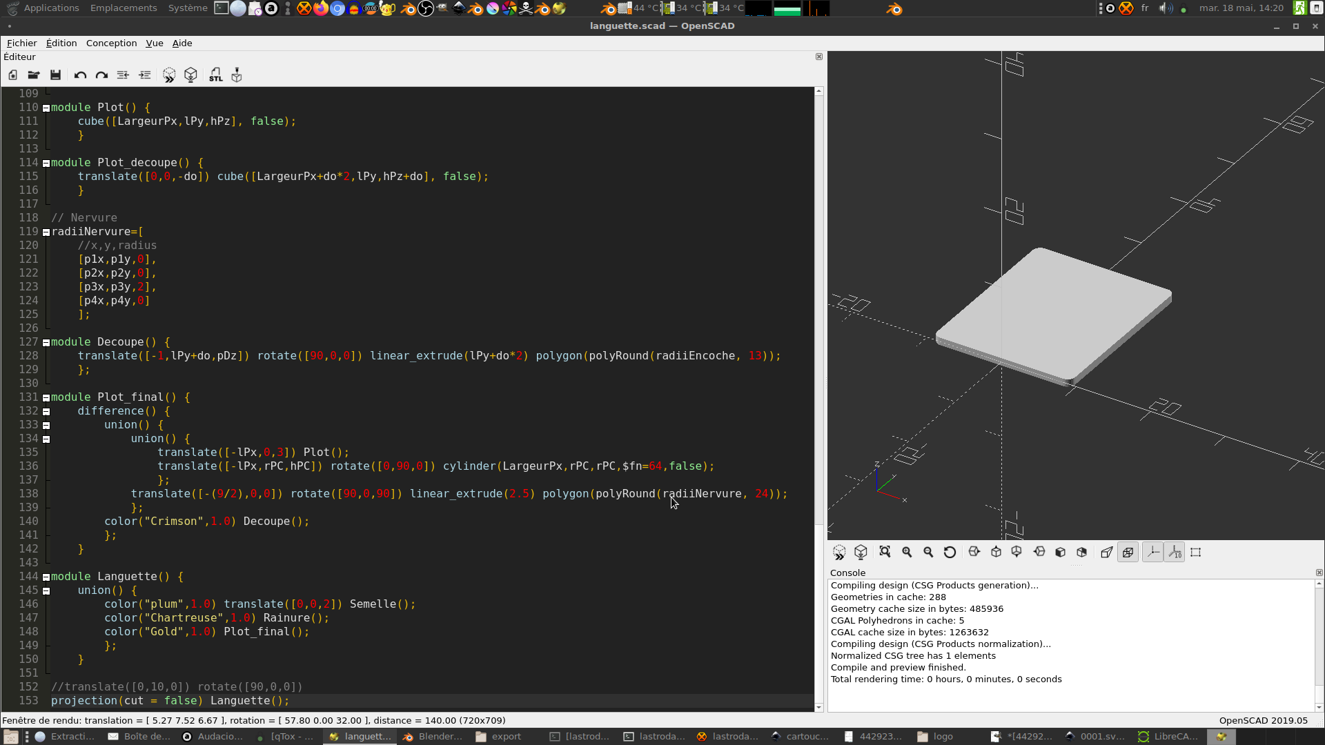This screenshot has width=1325, height=745.
Task: Collapse radiiNervure array at line 119
Action: pos(46,232)
